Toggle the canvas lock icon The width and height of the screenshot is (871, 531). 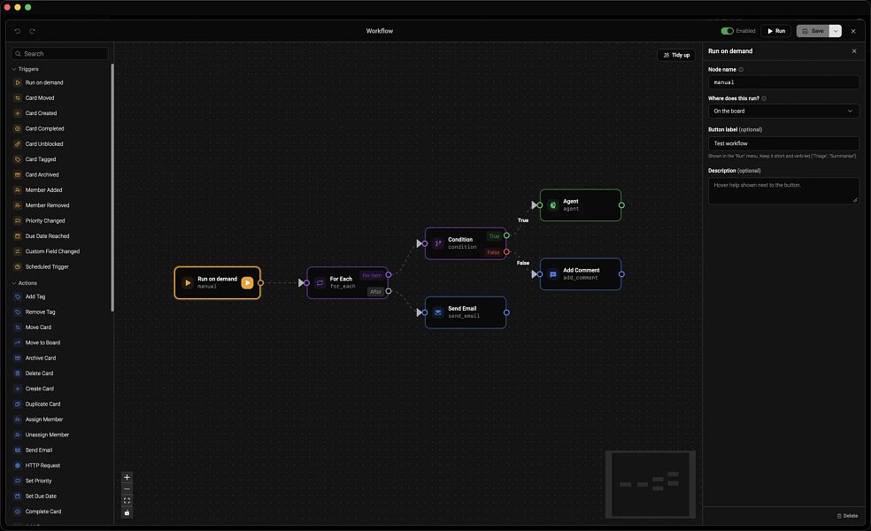click(x=127, y=512)
